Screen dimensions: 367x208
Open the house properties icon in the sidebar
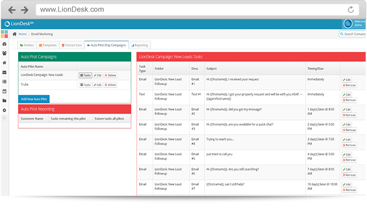pos(4,63)
